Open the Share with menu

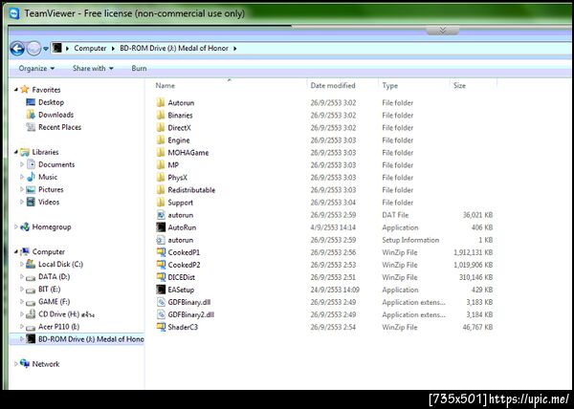[x=93, y=69]
